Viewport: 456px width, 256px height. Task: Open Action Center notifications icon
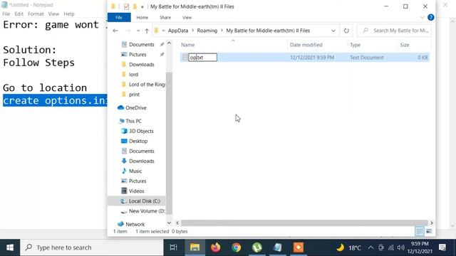pos(442,247)
